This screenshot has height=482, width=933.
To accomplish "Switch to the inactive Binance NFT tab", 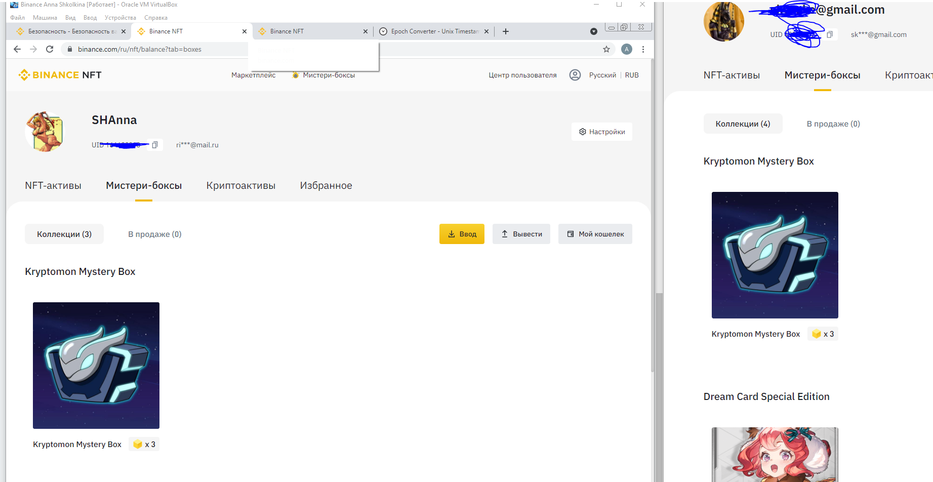I will [312, 31].
